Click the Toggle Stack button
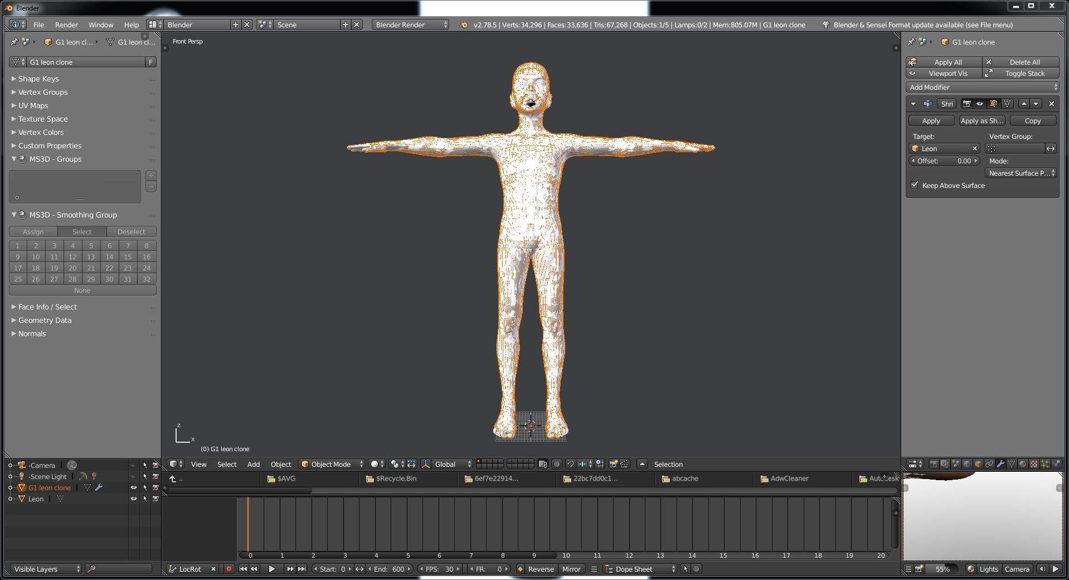The width and height of the screenshot is (1069, 580). pyautogui.click(x=1021, y=73)
